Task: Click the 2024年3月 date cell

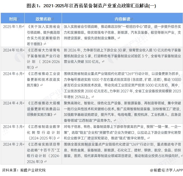Action: [x=13, y=126]
